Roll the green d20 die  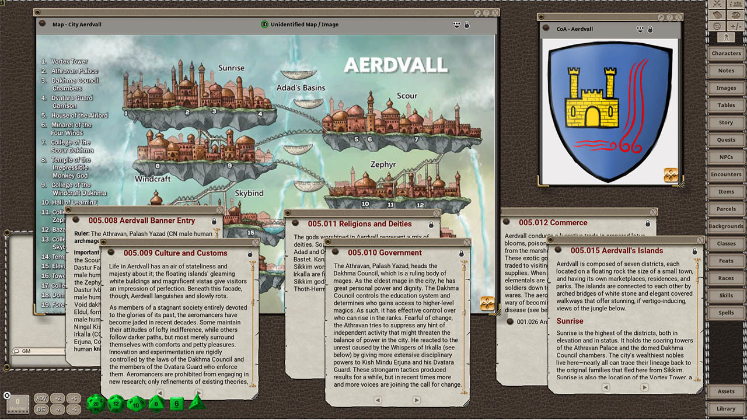pyautogui.click(x=96, y=403)
